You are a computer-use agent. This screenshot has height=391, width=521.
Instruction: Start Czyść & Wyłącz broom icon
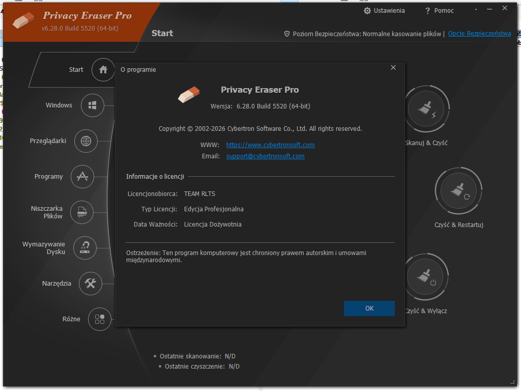pos(426,276)
